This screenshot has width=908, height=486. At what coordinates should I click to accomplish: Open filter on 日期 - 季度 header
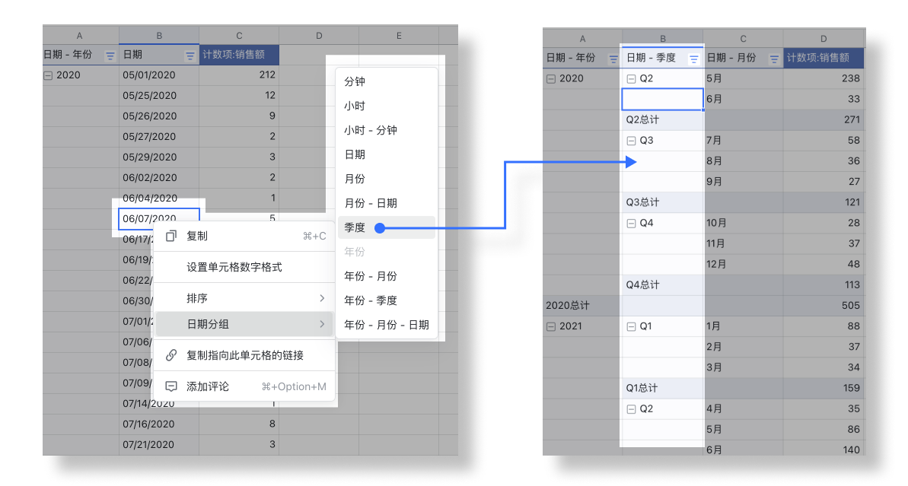coord(693,59)
